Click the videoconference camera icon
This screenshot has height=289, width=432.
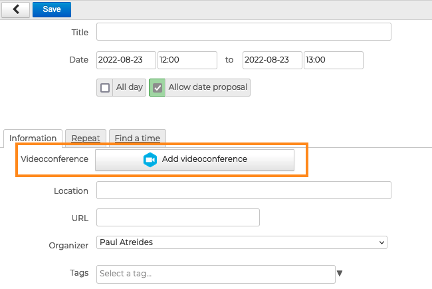click(x=150, y=160)
